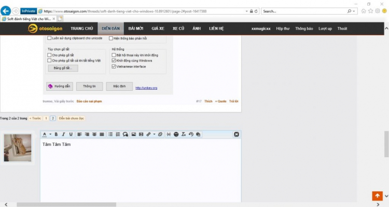Viewport: 389px width, 207px height.
Task: Insert an image into the reply
Action: pos(133,134)
